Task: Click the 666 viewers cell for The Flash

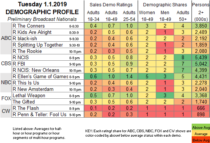Action: (201, 108)
